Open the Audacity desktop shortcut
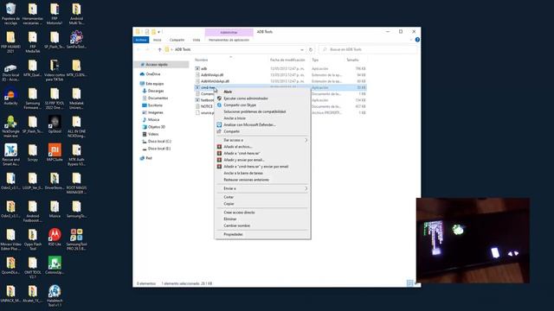Image resolution: width=554 pixels, height=311 pixels. (10, 96)
